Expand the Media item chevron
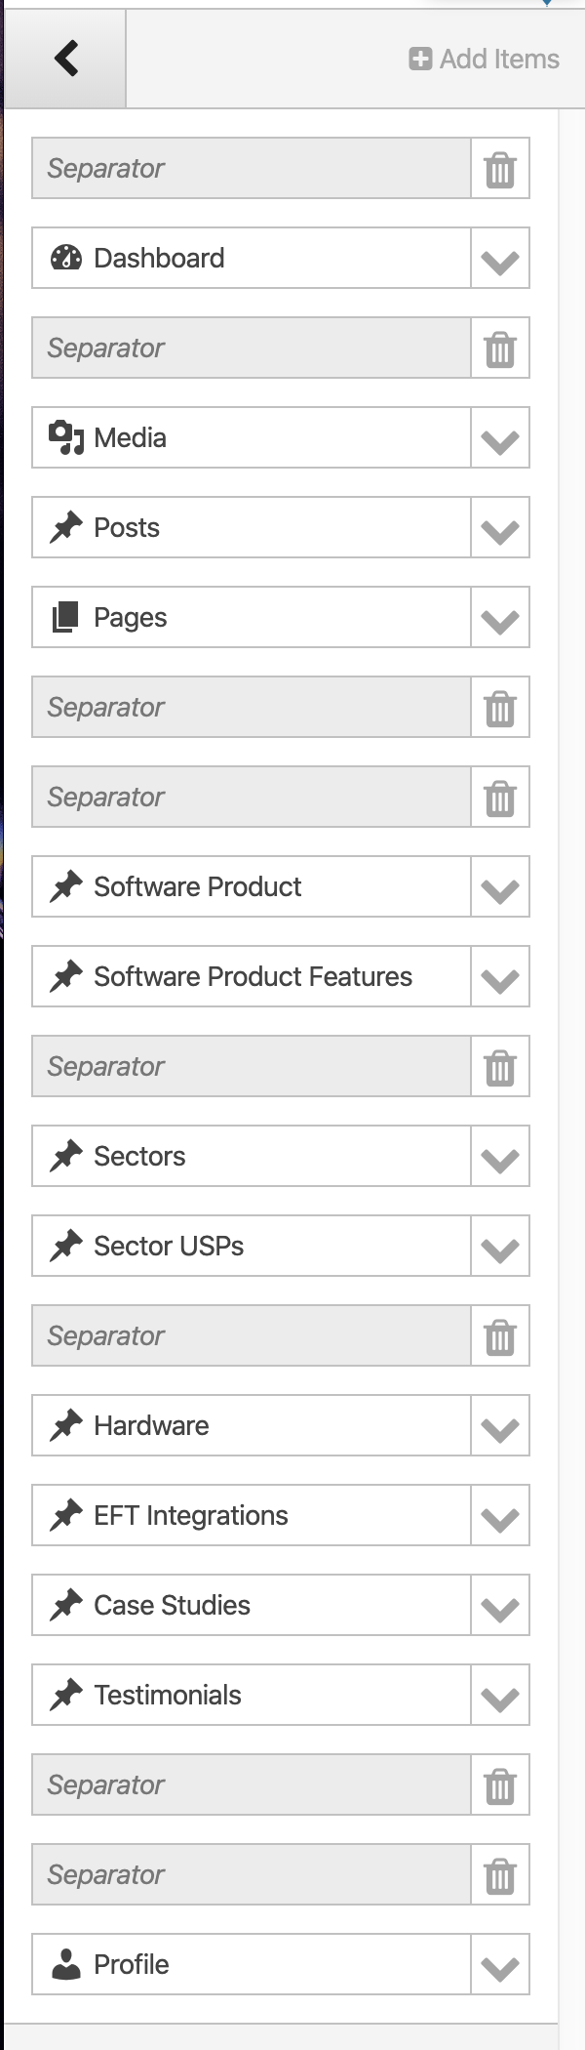The width and height of the screenshot is (585, 2050). (500, 438)
